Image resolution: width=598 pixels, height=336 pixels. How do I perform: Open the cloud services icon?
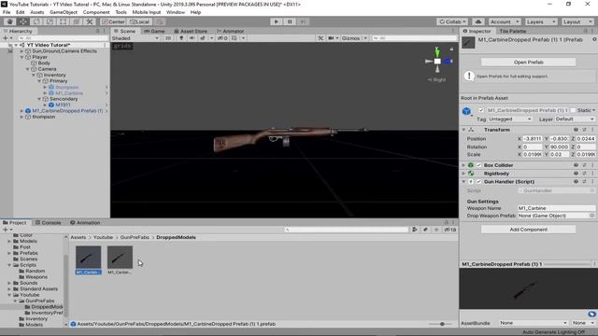[x=478, y=21]
